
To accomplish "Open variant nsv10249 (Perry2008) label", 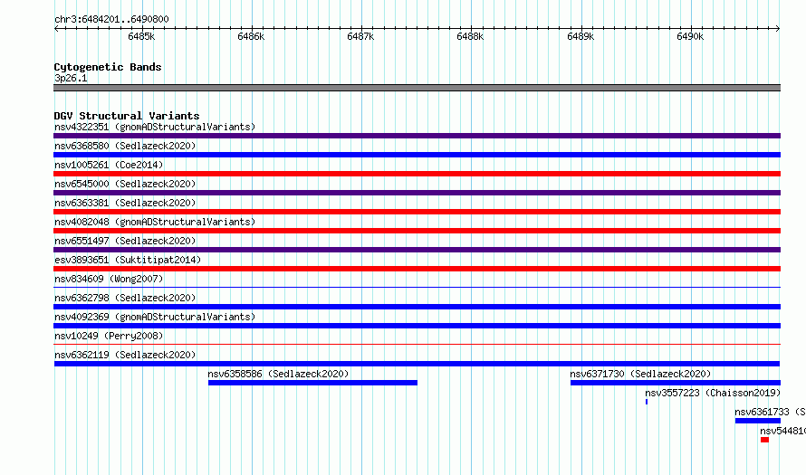I will tap(109, 336).
